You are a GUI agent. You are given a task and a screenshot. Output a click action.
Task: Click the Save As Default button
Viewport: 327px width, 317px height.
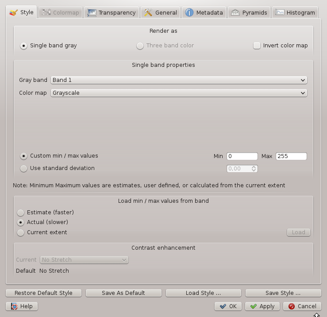click(123, 293)
